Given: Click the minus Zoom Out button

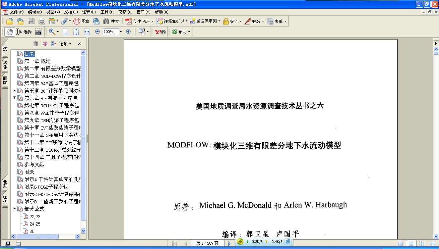Looking at the screenshot, I should pyautogui.click(x=98, y=32).
